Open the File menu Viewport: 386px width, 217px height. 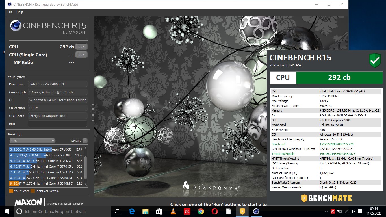click(x=10, y=12)
